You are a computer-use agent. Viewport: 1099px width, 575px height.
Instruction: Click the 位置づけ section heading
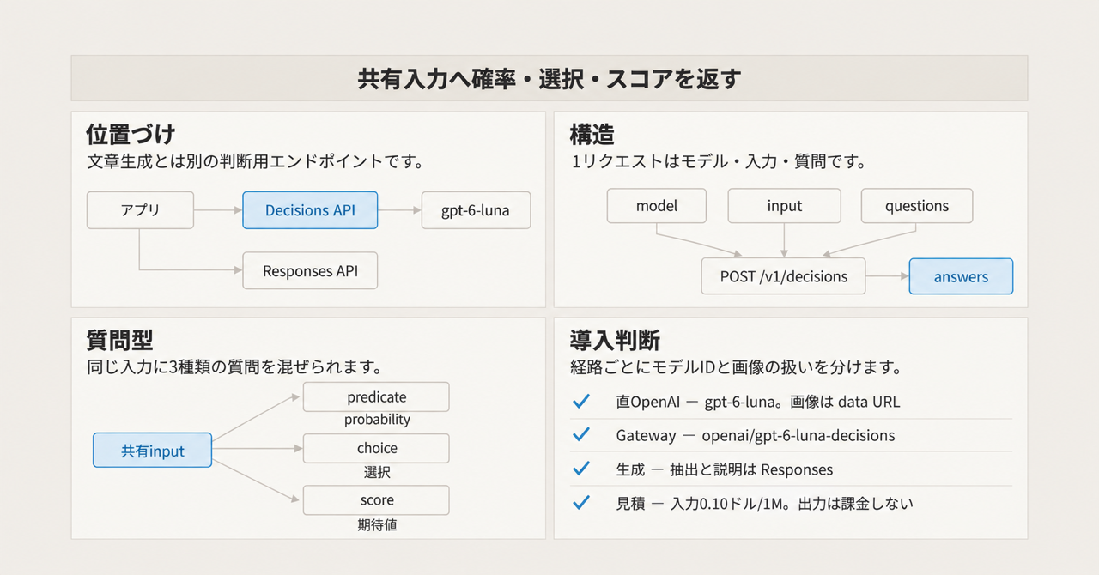tap(131, 135)
